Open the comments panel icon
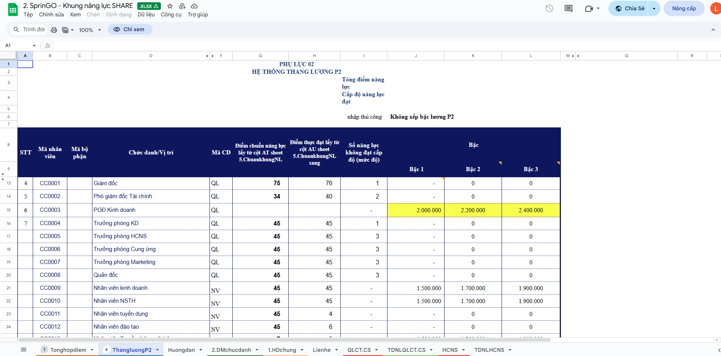The width and height of the screenshot is (721, 356). [569, 8]
